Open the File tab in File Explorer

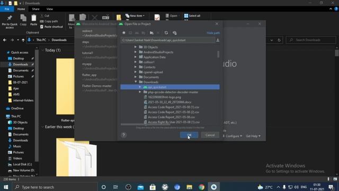point(7,9)
